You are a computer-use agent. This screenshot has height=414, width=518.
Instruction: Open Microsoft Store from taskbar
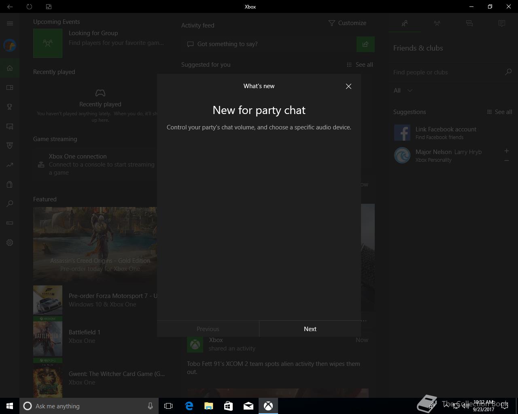(x=229, y=406)
